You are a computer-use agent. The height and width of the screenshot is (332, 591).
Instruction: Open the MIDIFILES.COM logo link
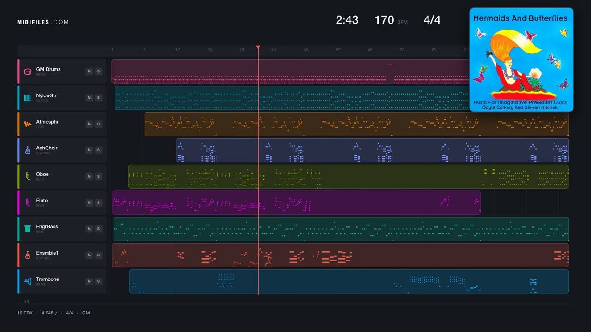pos(43,22)
